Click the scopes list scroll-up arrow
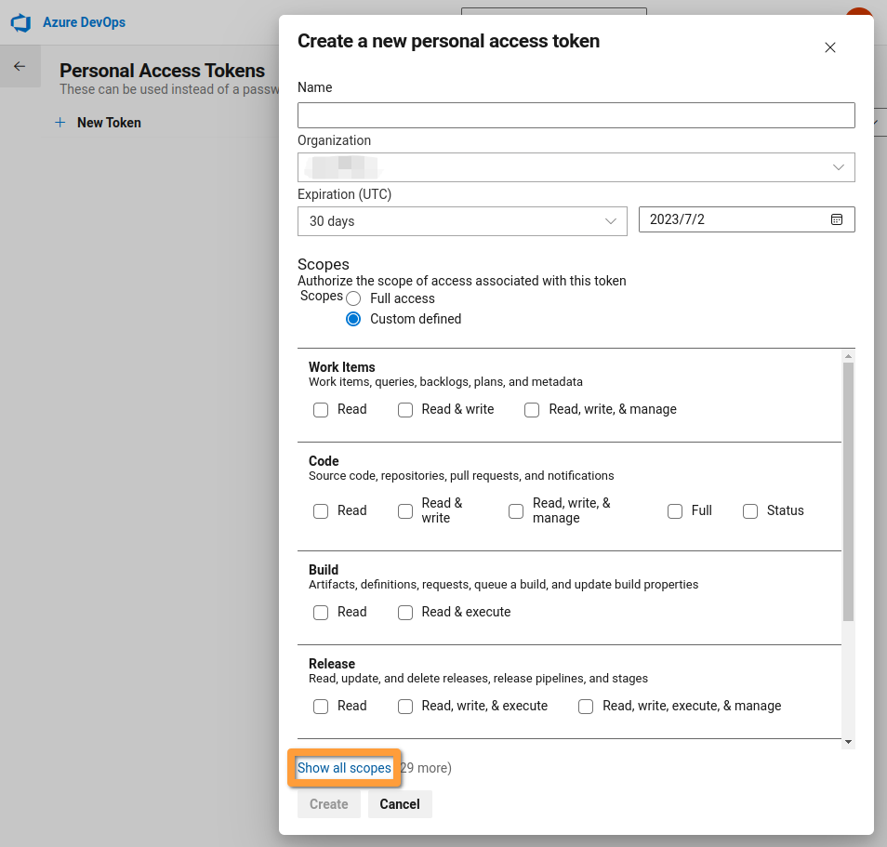 click(x=848, y=356)
